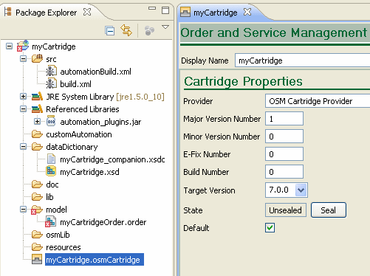Click the '[jre1.5.0_10]' label text
The image size is (370, 276).
[x=140, y=97]
